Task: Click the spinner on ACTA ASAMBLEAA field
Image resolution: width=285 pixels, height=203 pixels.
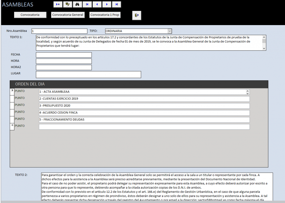Action: (247, 92)
